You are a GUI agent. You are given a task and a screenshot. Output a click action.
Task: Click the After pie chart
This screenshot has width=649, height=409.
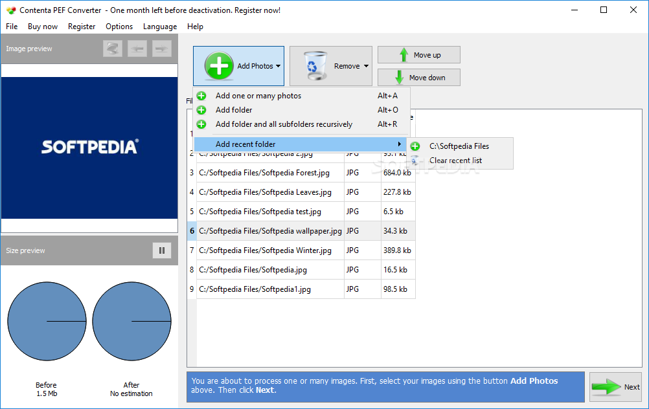tap(131, 322)
